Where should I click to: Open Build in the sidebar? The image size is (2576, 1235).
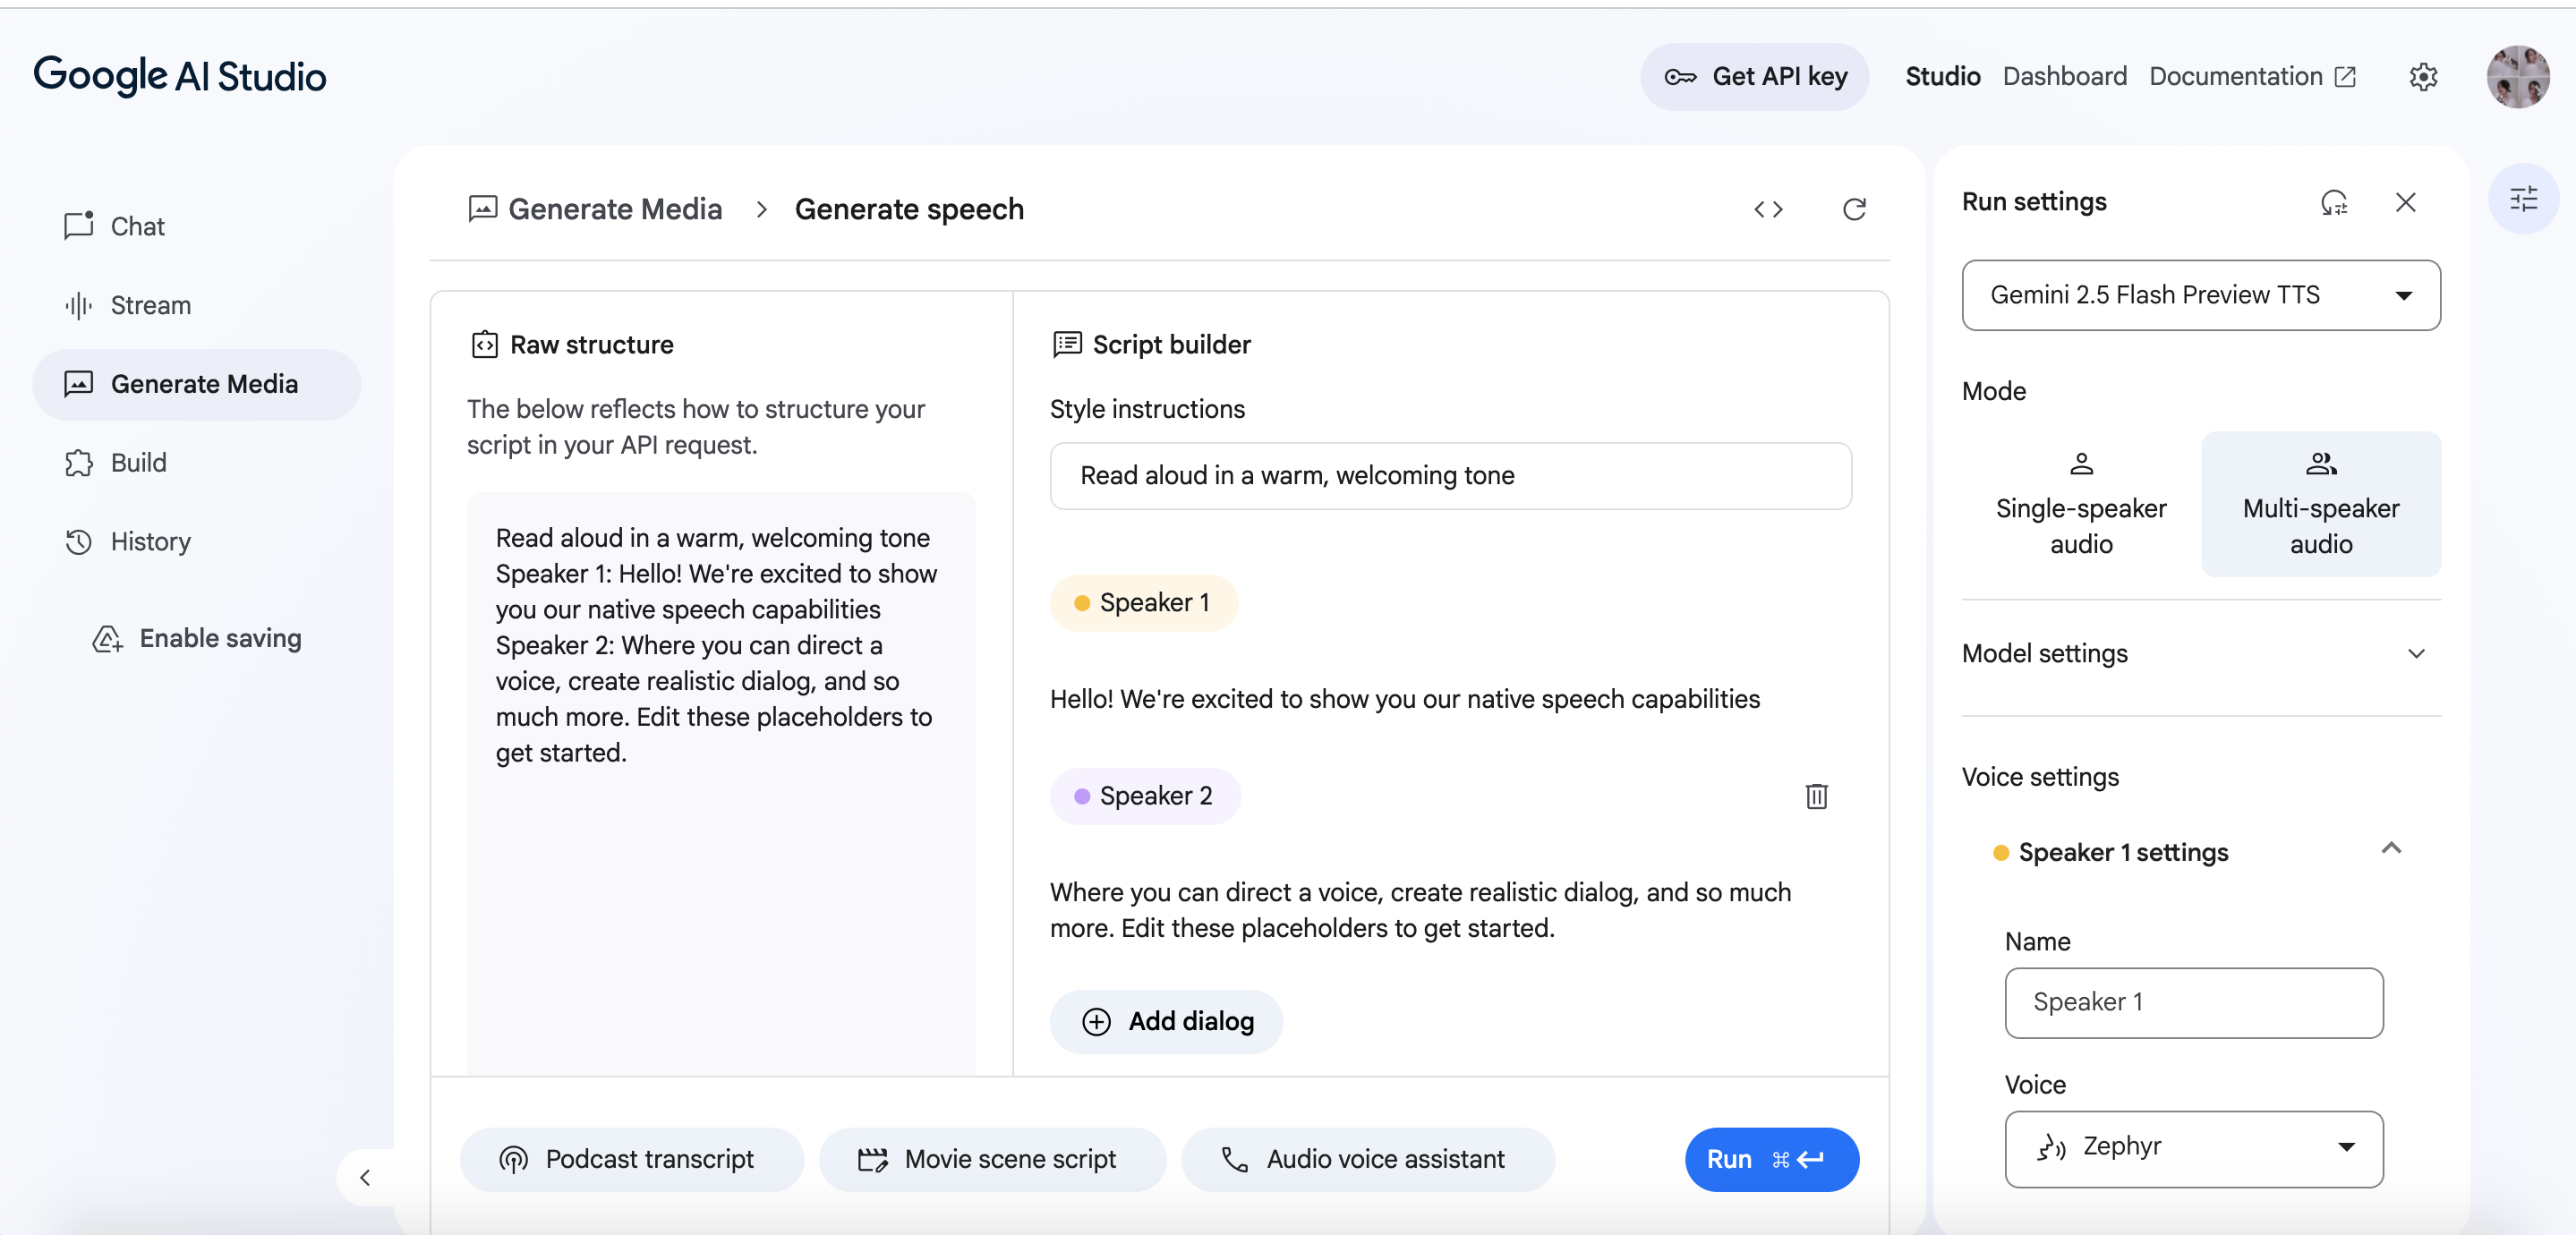pyautogui.click(x=196, y=463)
